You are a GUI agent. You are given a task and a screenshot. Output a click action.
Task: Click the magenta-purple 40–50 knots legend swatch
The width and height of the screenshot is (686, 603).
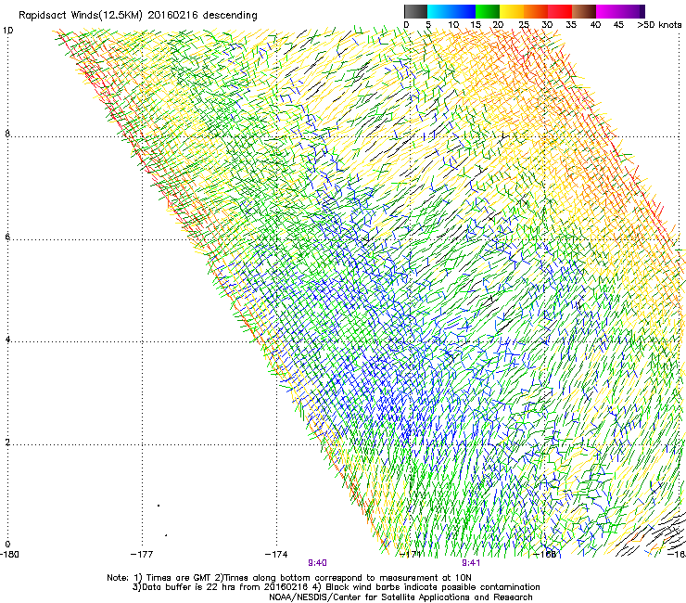620,11
